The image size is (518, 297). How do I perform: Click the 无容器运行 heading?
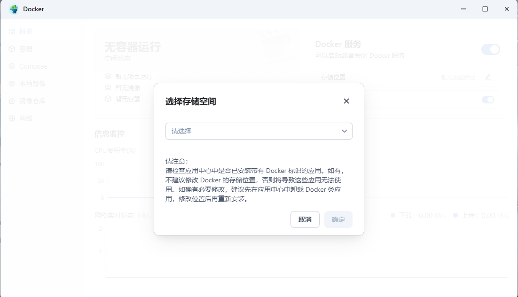pyautogui.click(x=133, y=47)
